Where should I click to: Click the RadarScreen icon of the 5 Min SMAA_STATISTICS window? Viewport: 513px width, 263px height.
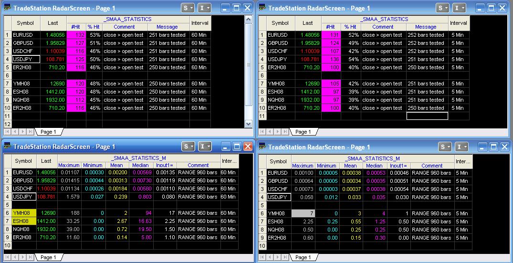click(x=262, y=8)
